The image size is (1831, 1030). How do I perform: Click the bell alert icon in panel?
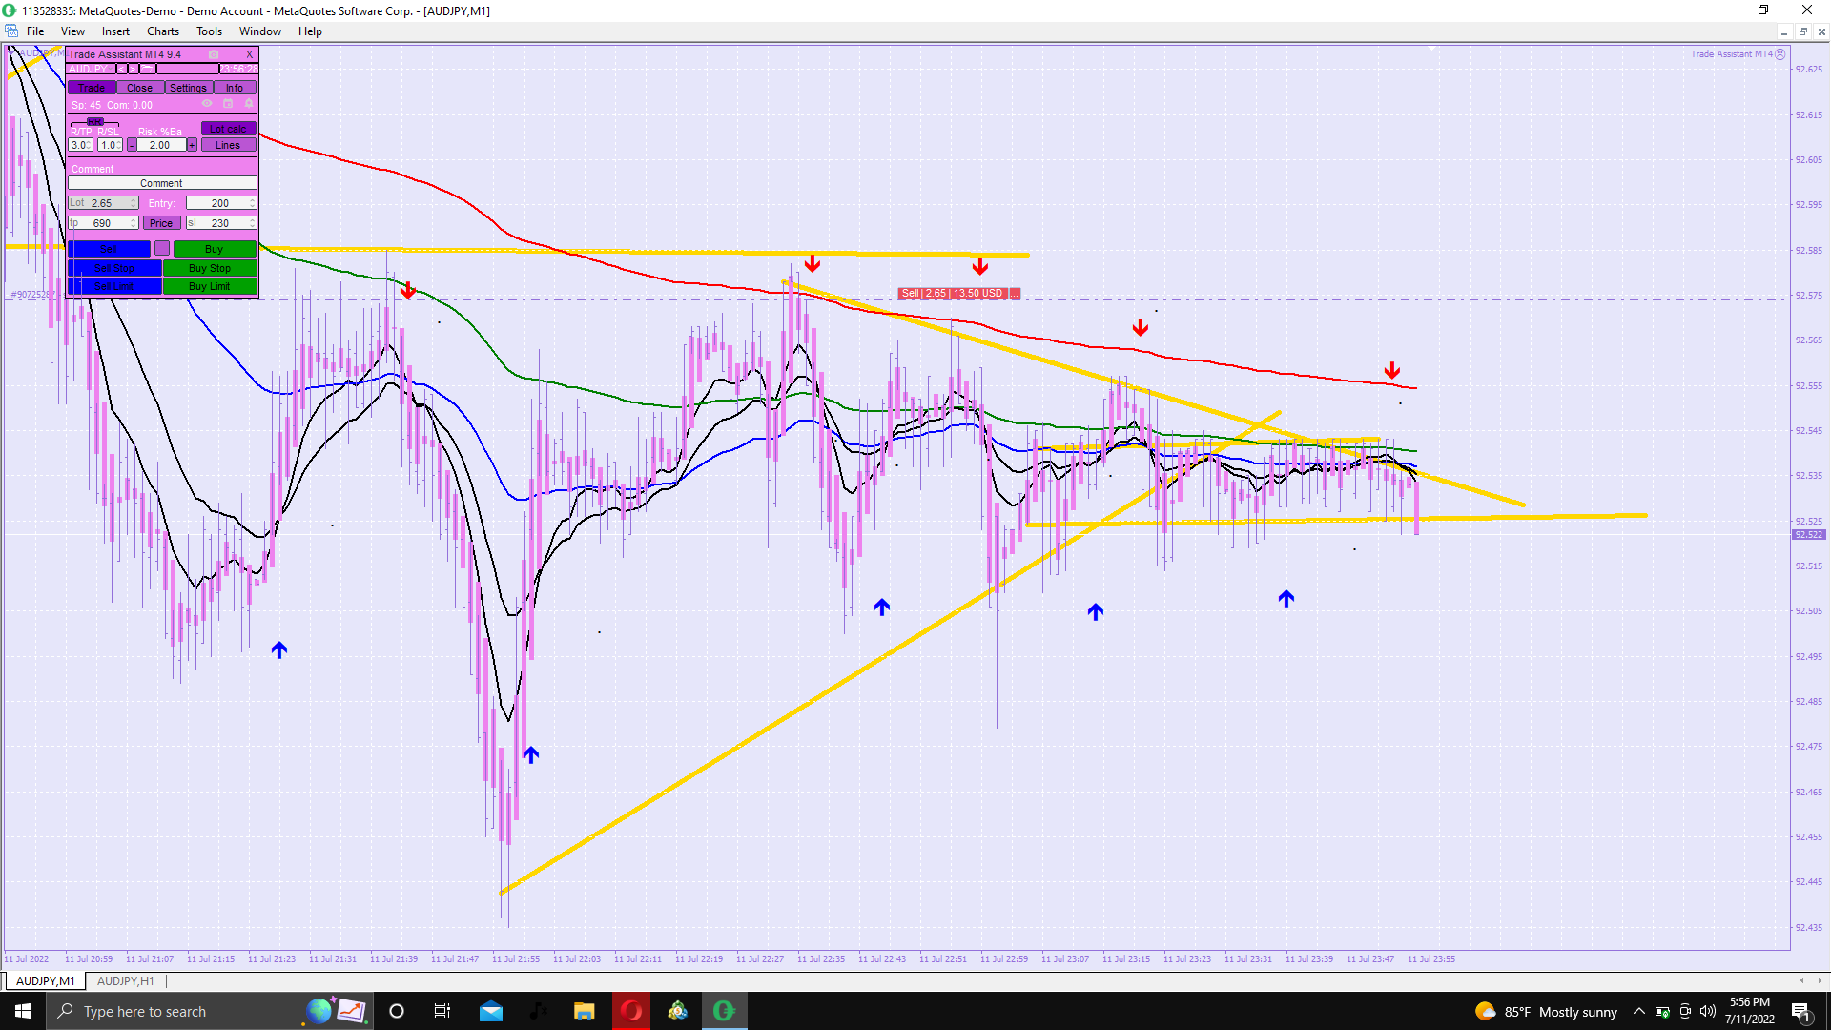(249, 103)
